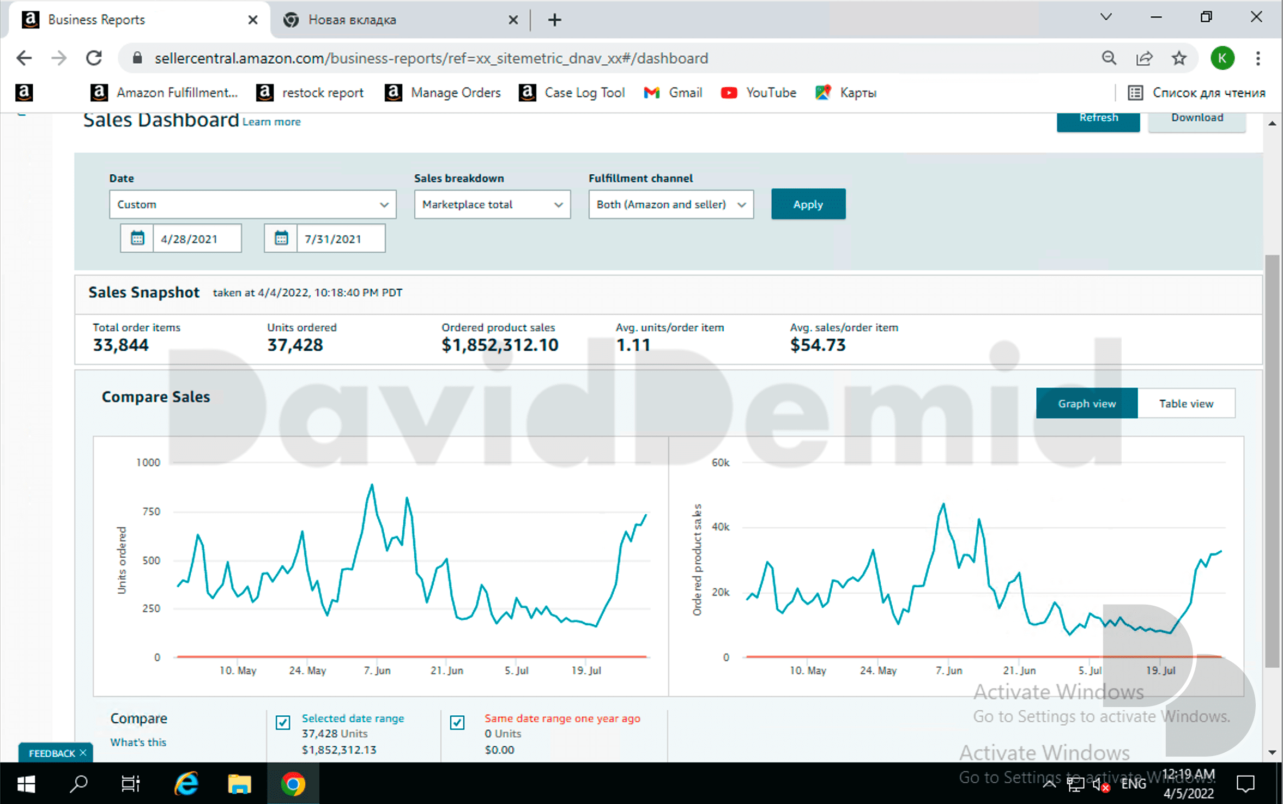
Task: Close the FEEDBACK widget
Action: pyautogui.click(x=83, y=753)
